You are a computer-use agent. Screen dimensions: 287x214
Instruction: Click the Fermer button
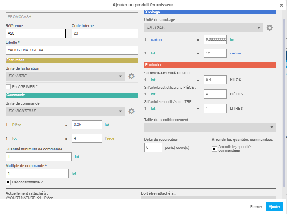point(256,207)
